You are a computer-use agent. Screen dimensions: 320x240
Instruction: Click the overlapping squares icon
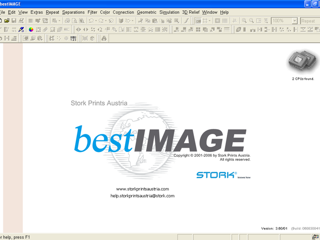205,30
